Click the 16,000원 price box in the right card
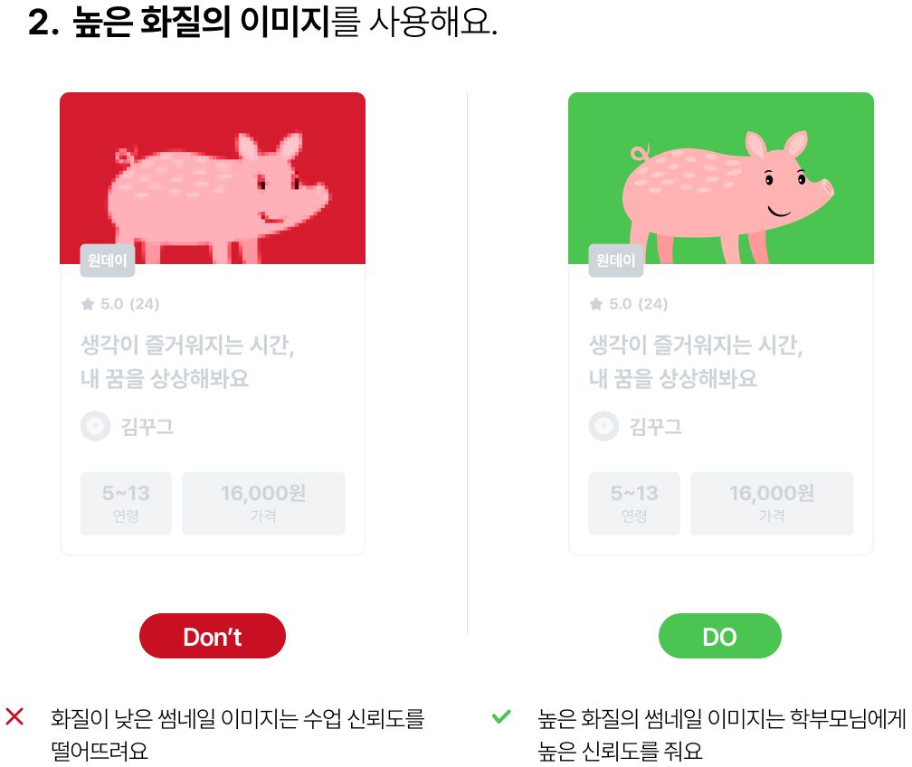 pos(772,504)
